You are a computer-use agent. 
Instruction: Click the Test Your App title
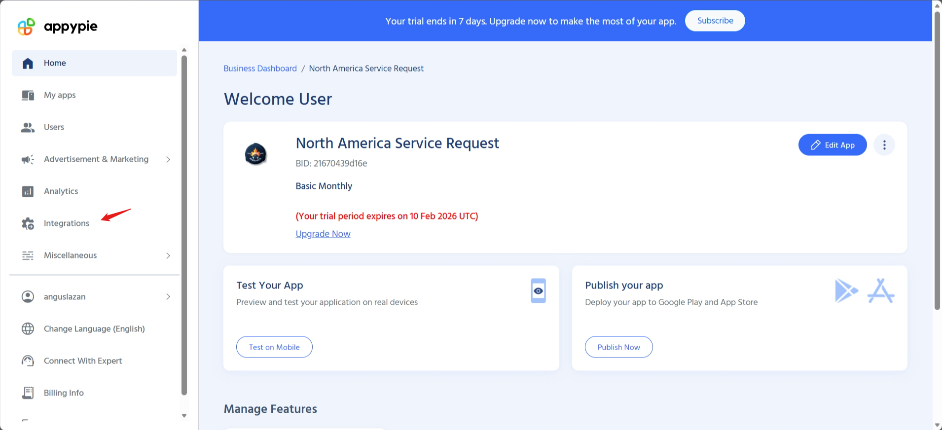(270, 286)
